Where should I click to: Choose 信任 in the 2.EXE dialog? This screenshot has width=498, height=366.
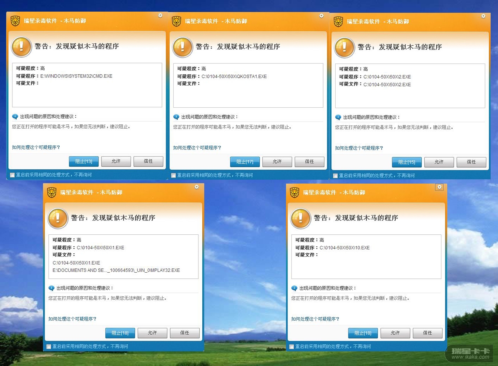472,162
